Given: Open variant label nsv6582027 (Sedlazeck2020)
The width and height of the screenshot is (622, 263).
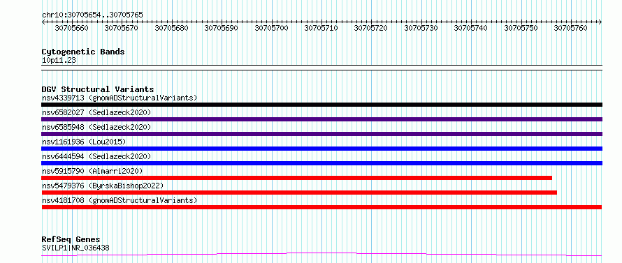Looking at the screenshot, I should click(96, 112).
